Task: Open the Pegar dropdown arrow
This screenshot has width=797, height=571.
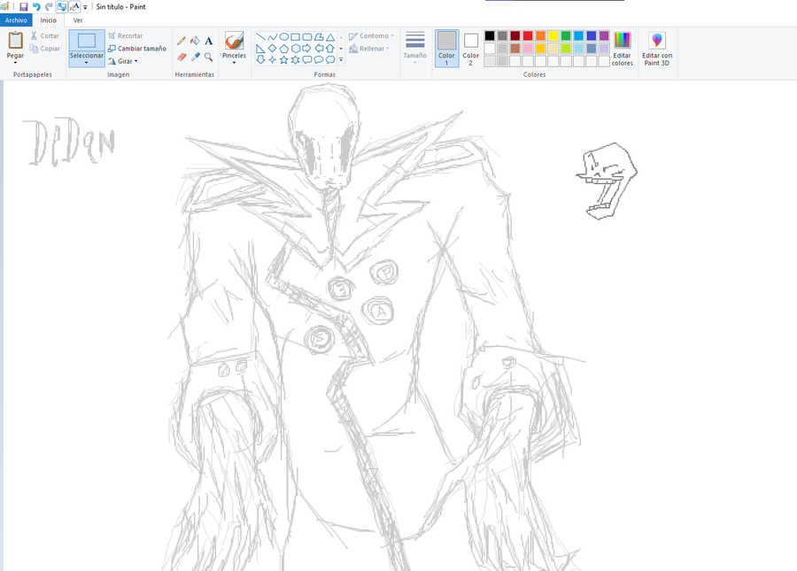Action: pos(15,63)
